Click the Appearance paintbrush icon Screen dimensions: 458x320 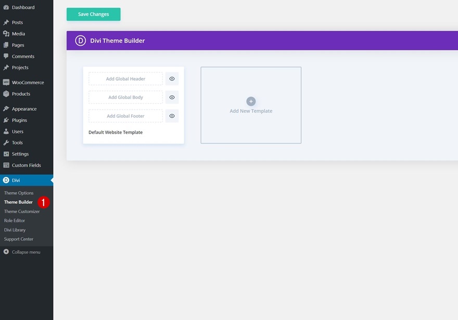[x=6, y=109]
